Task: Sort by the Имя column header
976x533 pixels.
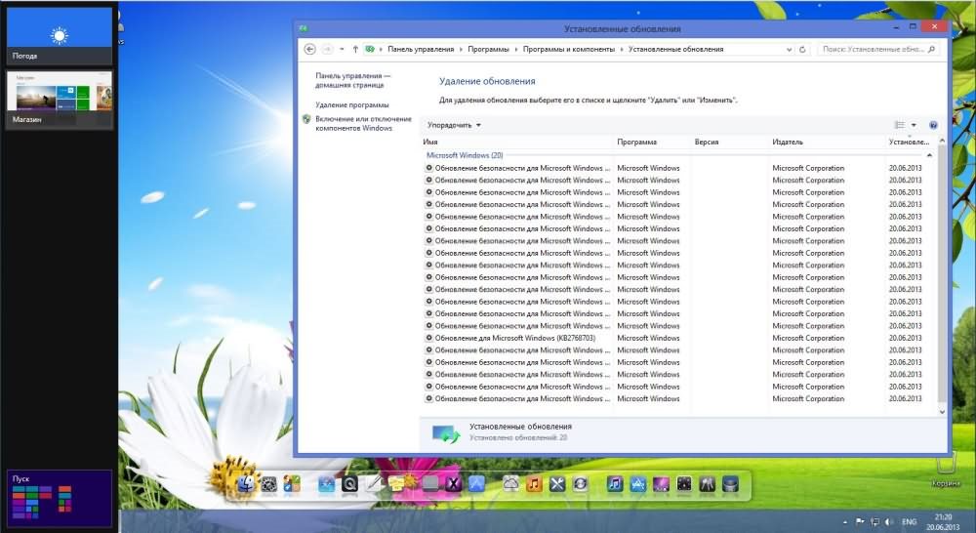Action: pos(517,142)
